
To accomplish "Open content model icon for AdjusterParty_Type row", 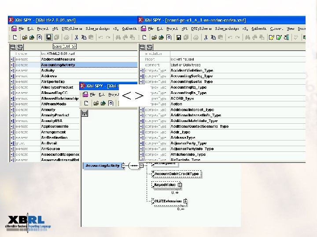I will [142, 143].
